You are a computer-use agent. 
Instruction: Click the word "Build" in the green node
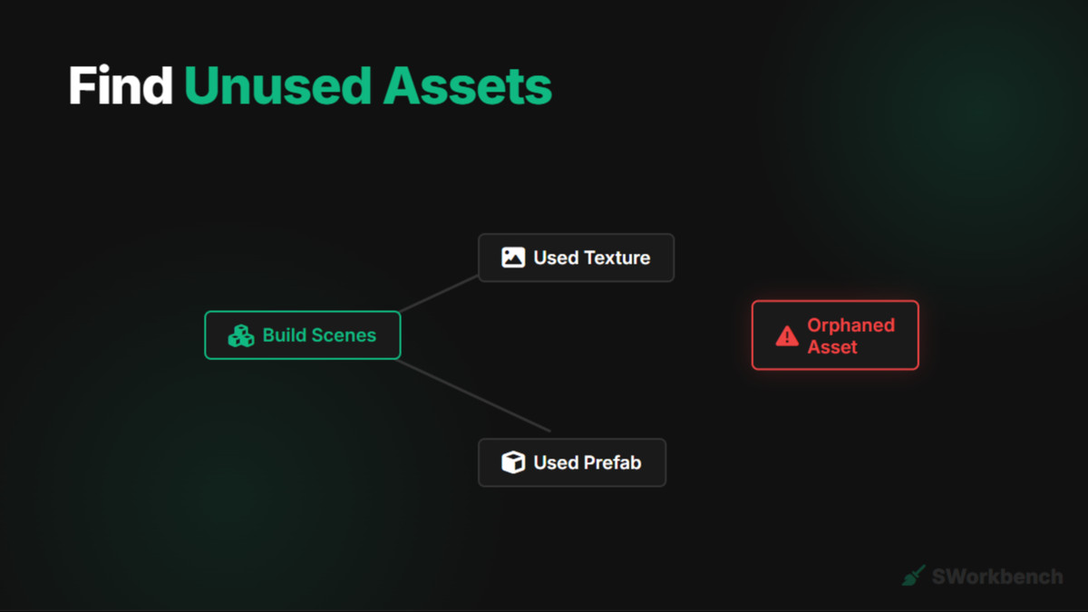coord(282,335)
